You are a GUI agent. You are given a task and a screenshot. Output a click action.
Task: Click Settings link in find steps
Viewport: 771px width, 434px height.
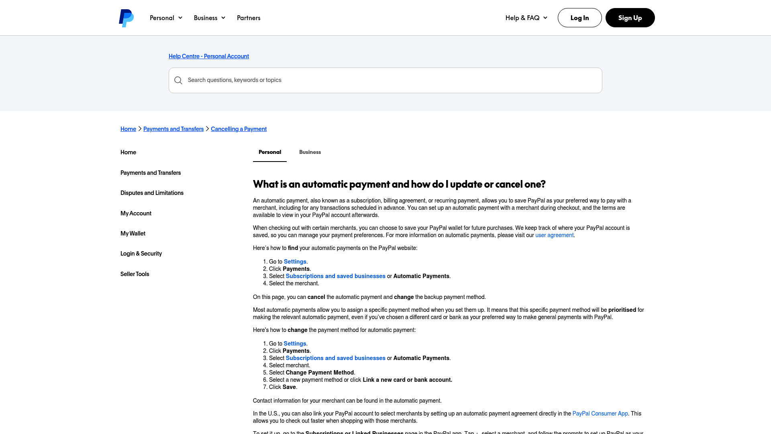(295, 262)
